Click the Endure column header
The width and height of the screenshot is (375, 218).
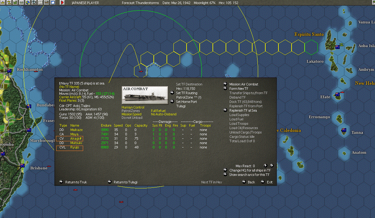(x=106, y=125)
